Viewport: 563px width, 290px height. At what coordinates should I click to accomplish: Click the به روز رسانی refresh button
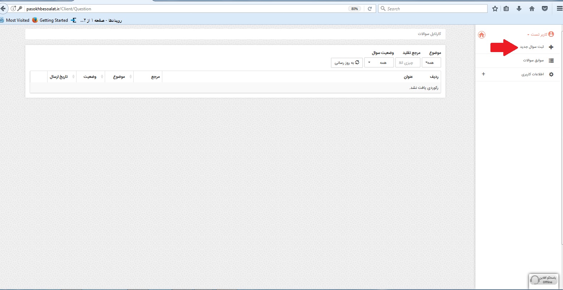tap(346, 63)
